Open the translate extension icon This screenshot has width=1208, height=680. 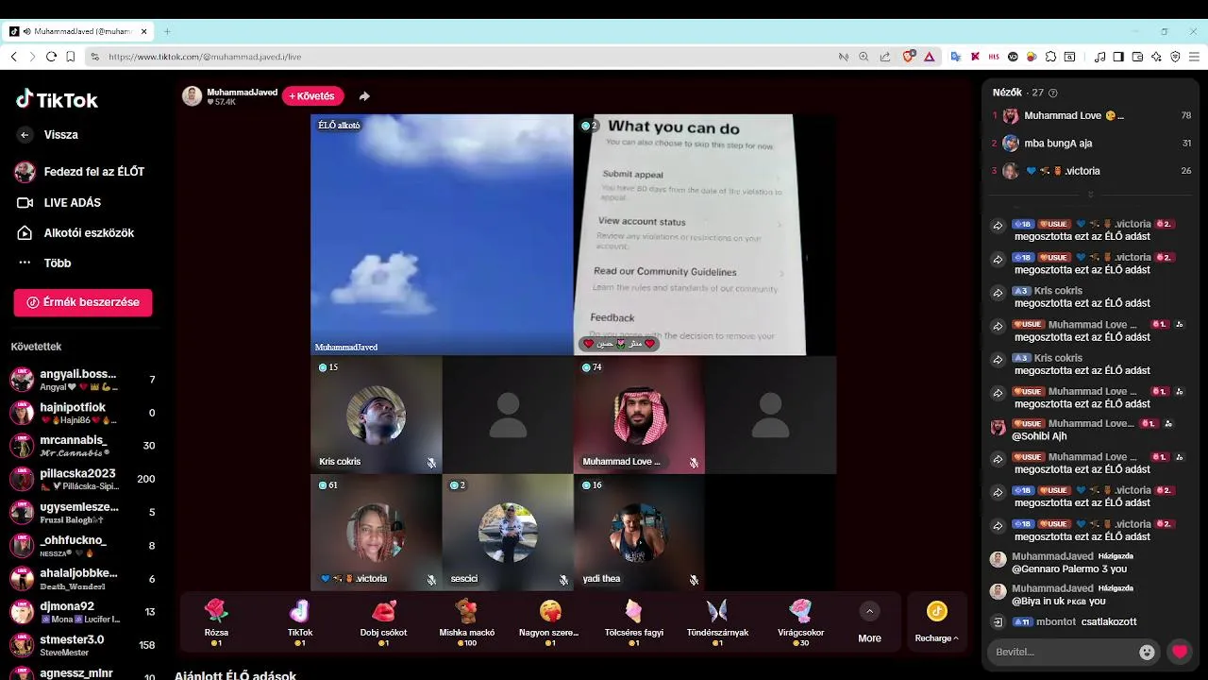[x=955, y=57]
